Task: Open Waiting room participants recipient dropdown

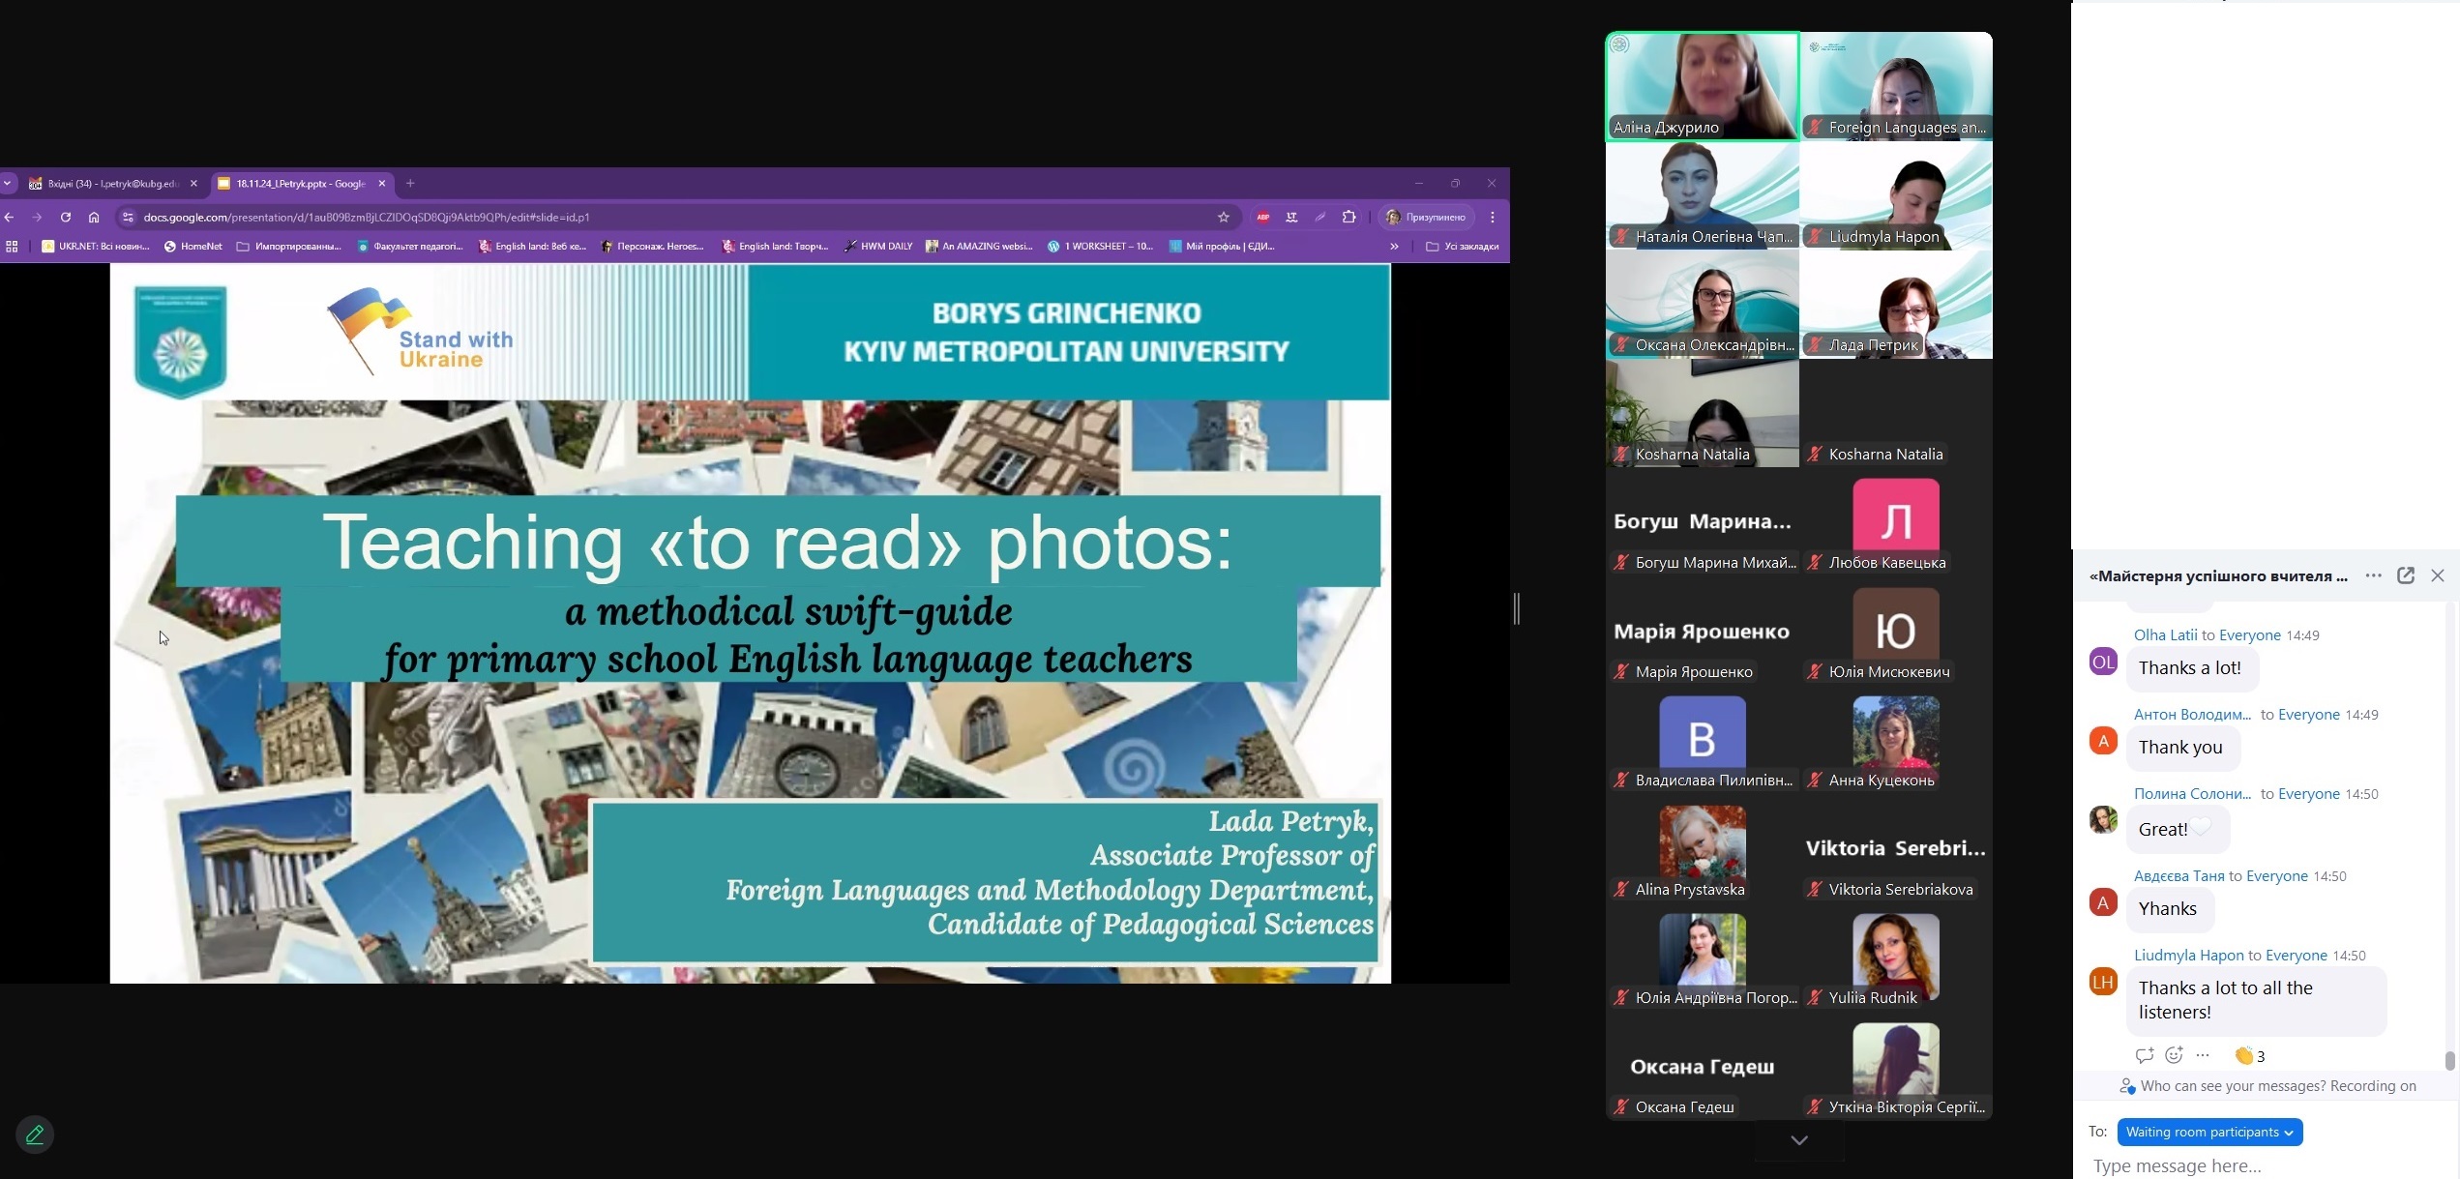Action: pyautogui.click(x=2208, y=1132)
